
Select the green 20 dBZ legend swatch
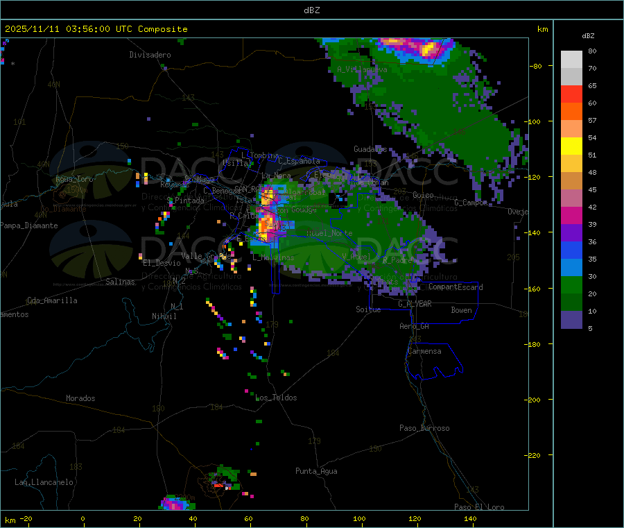pyautogui.click(x=571, y=284)
